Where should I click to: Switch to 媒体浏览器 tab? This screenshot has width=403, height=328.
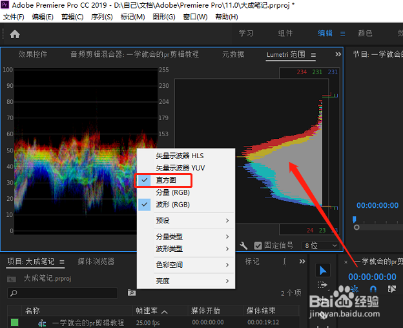tap(96, 261)
